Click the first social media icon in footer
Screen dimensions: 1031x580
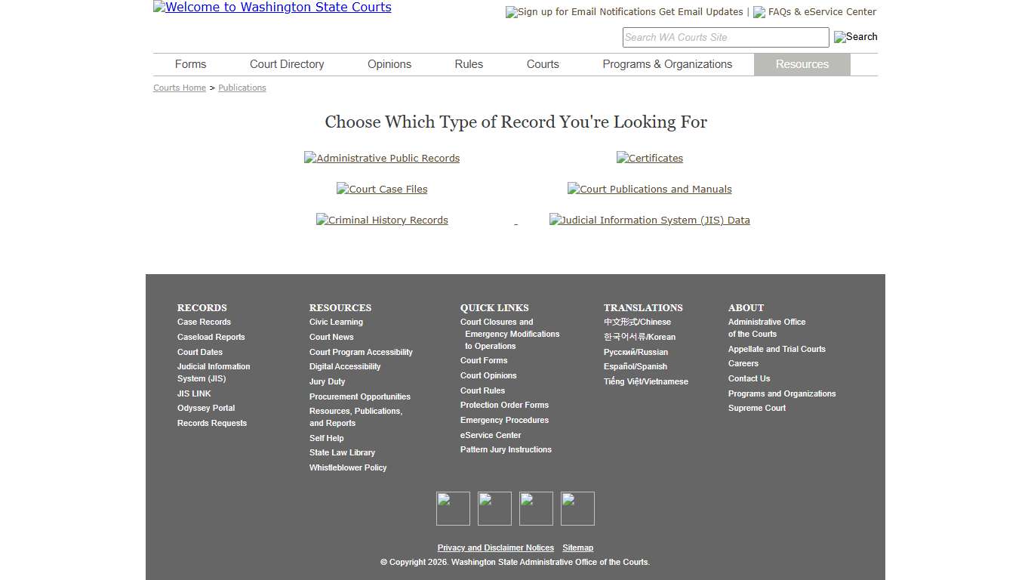453,508
